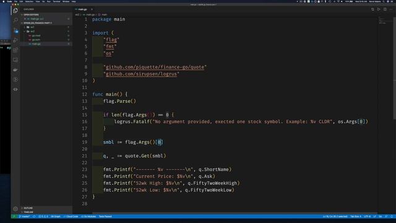Click the synchronize changes icon in status bar
Viewport: 396px width, 223px height.
[x=34, y=216]
